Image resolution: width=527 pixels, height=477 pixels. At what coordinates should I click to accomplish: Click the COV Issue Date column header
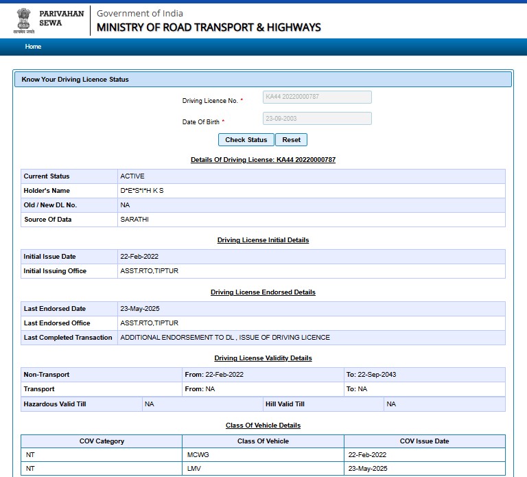424,441
